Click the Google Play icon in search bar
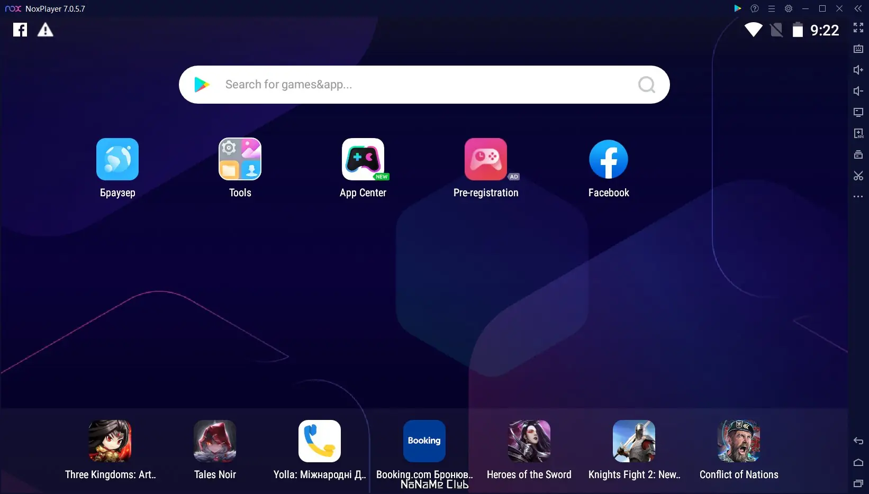Image resolution: width=869 pixels, height=494 pixels. click(202, 85)
